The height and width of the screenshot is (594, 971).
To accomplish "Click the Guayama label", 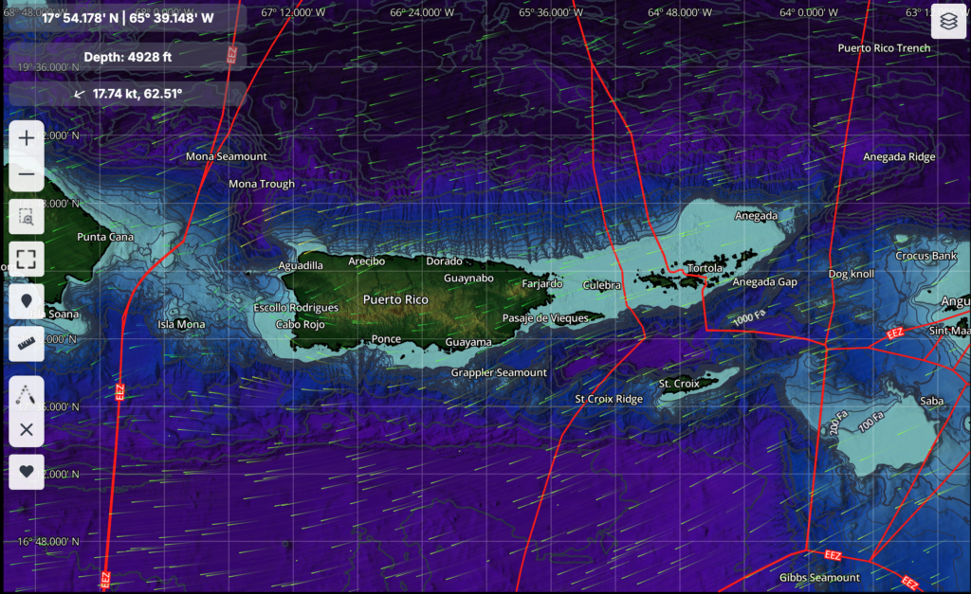I will tap(468, 342).
